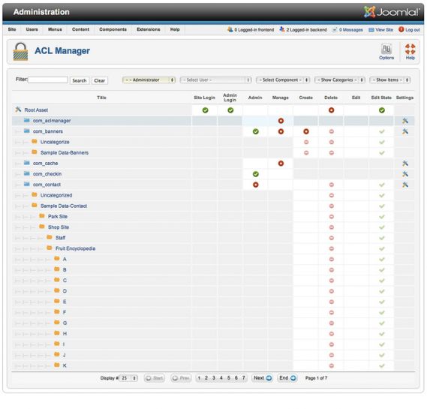The height and width of the screenshot is (409, 427).
Task: Open the Components menu
Action: [x=113, y=29]
